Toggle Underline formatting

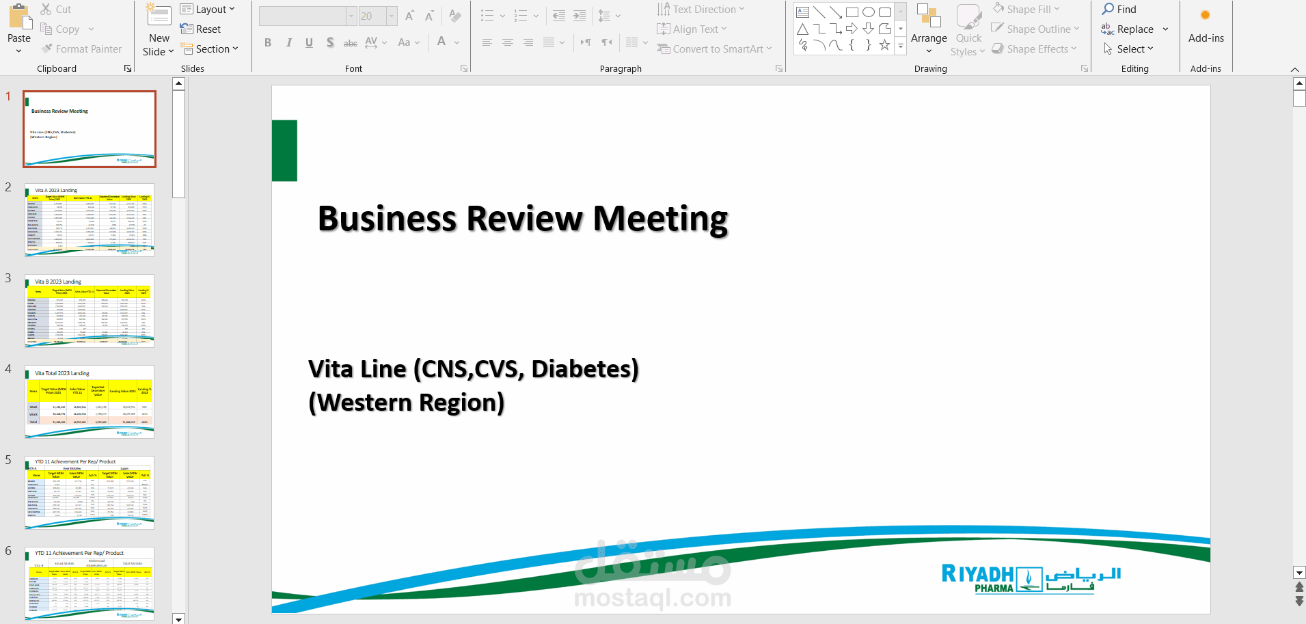point(310,42)
